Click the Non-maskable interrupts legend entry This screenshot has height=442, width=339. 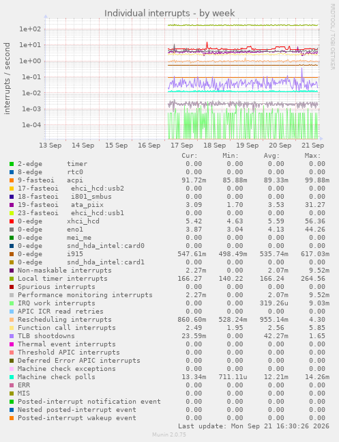coord(65,271)
